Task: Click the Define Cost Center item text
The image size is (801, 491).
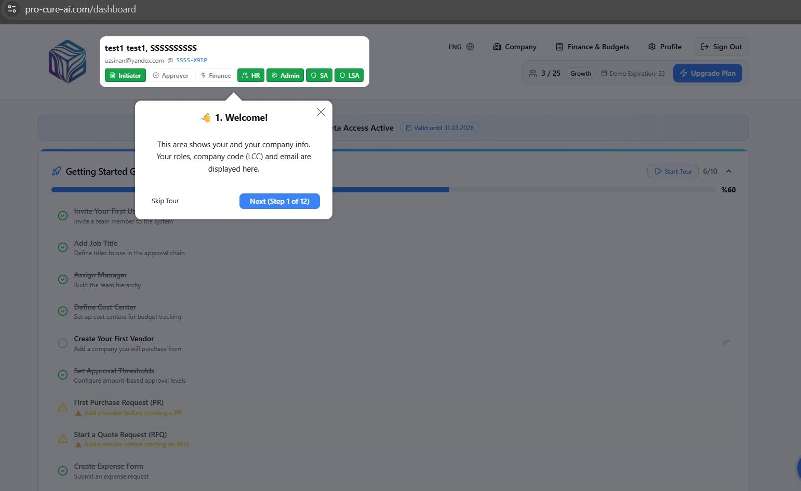Action: click(105, 307)
